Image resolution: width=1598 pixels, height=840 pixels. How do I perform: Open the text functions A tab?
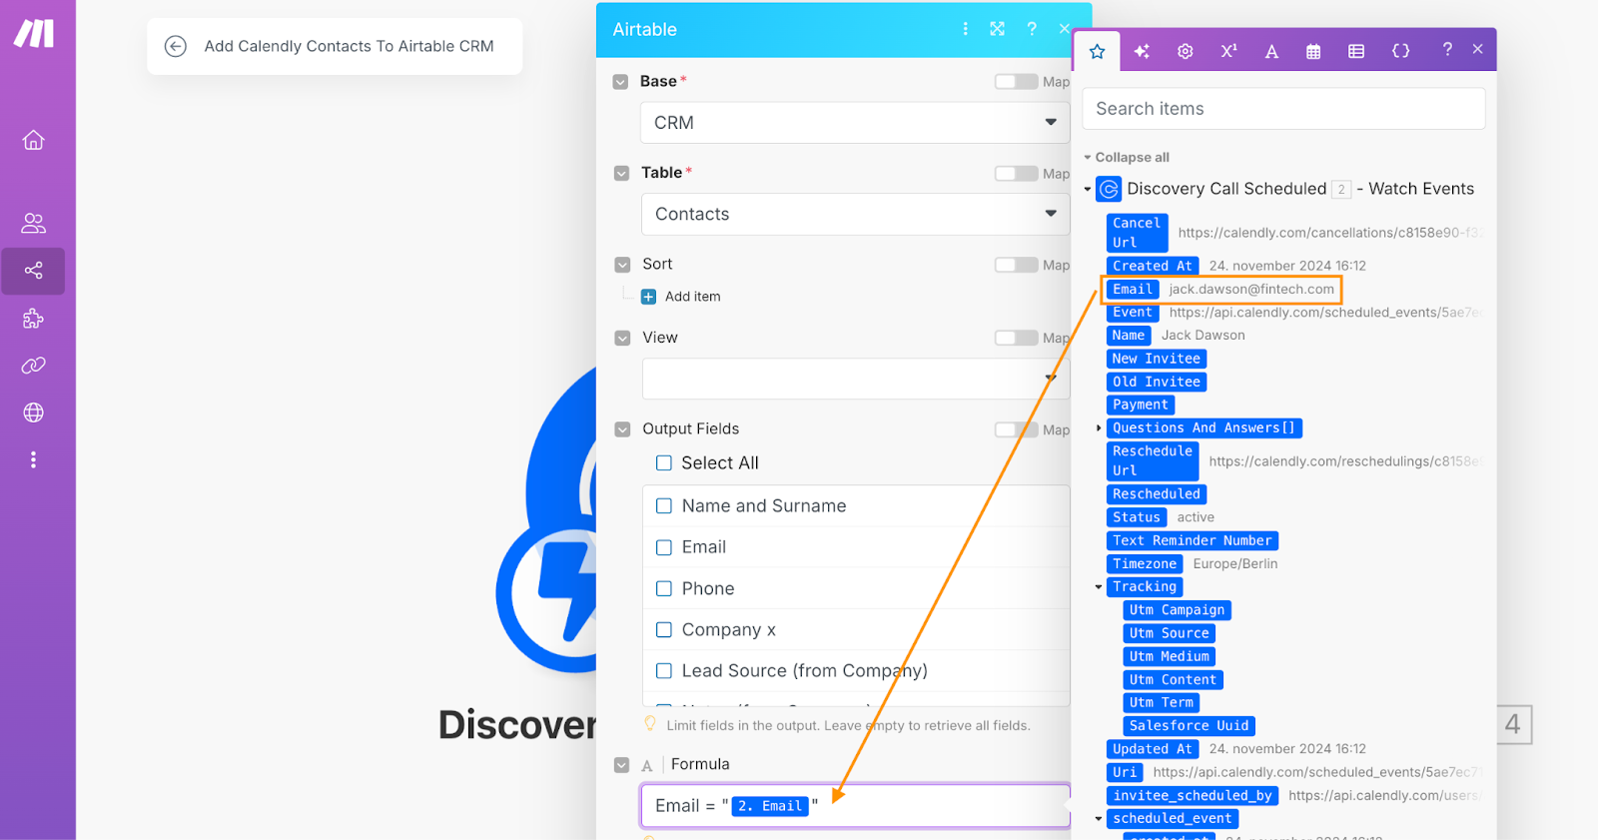1271,51
